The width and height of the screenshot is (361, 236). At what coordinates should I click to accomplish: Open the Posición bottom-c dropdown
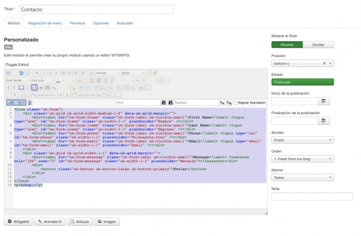(303, 63)
